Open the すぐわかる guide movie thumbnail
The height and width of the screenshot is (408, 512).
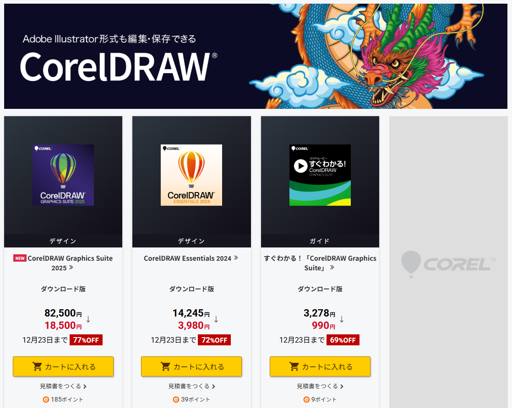click(x=320, y=175)
